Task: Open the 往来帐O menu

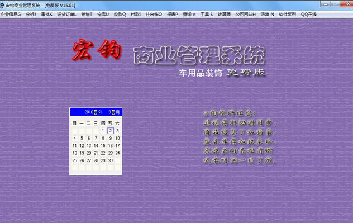Action: coord(154,14)
